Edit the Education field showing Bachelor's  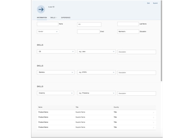[x=128, y=32]
